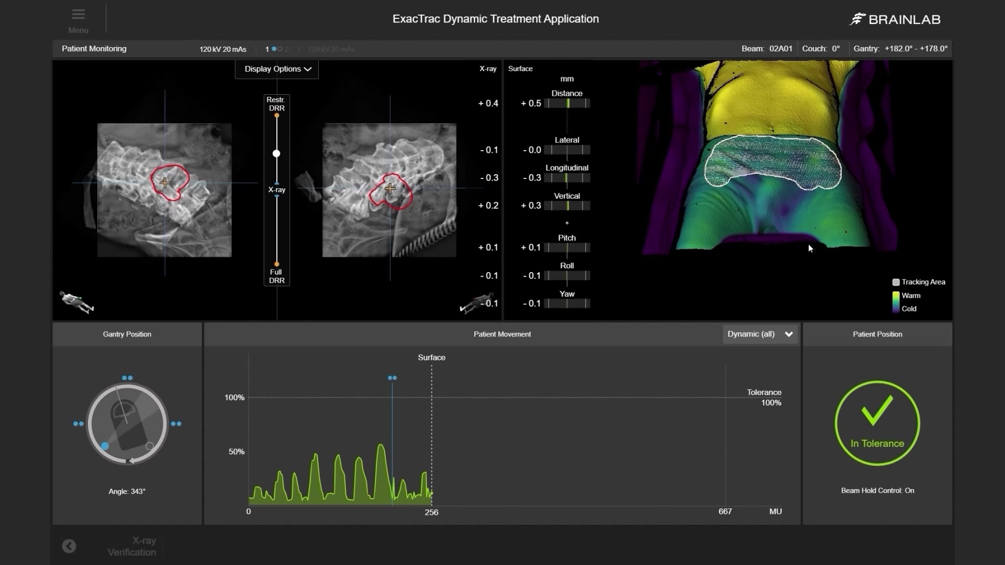The width and height of the screenshot is (1005, 565).
Task: Click the right X-ray DRR image
Action: pos(389,190)
